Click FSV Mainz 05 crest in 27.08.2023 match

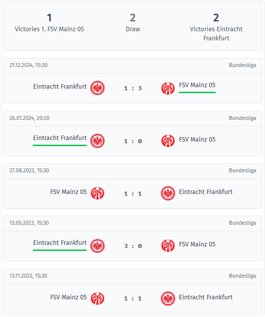97,193
